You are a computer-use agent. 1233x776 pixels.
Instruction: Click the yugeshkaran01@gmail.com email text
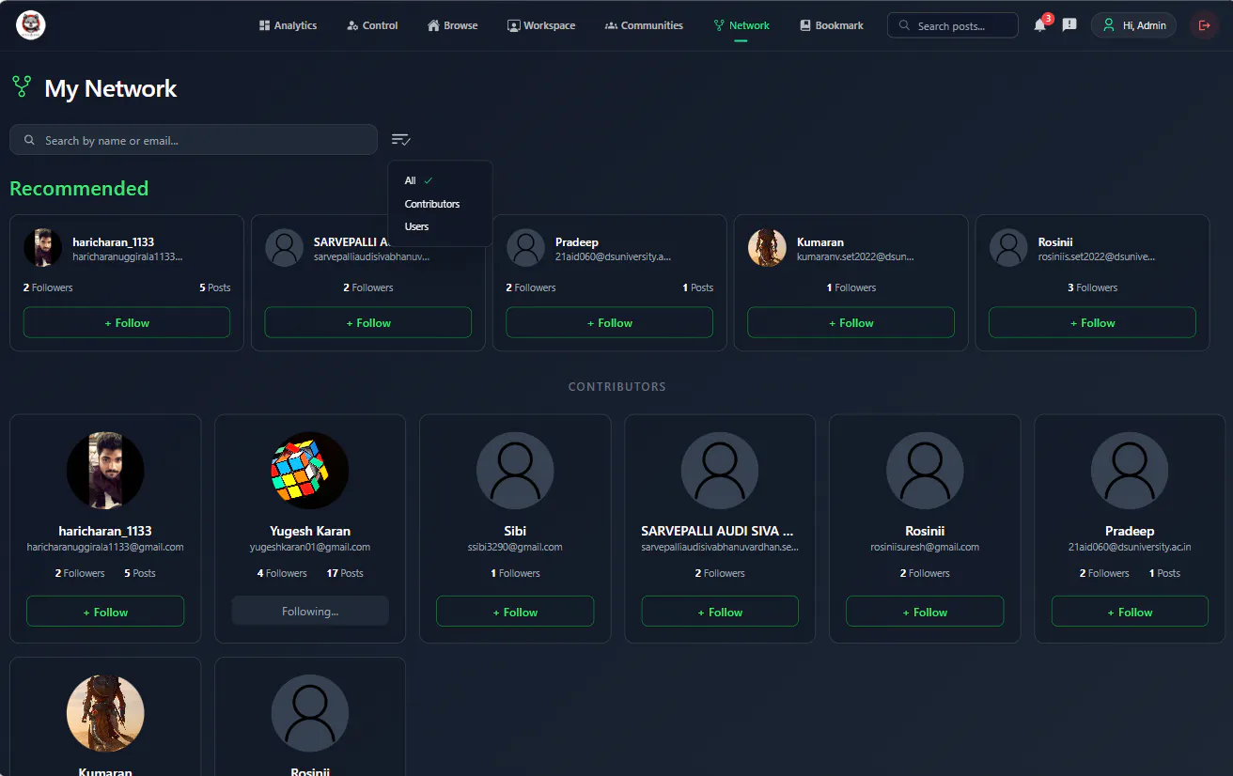pyautogui.click(x=310, y=547)
